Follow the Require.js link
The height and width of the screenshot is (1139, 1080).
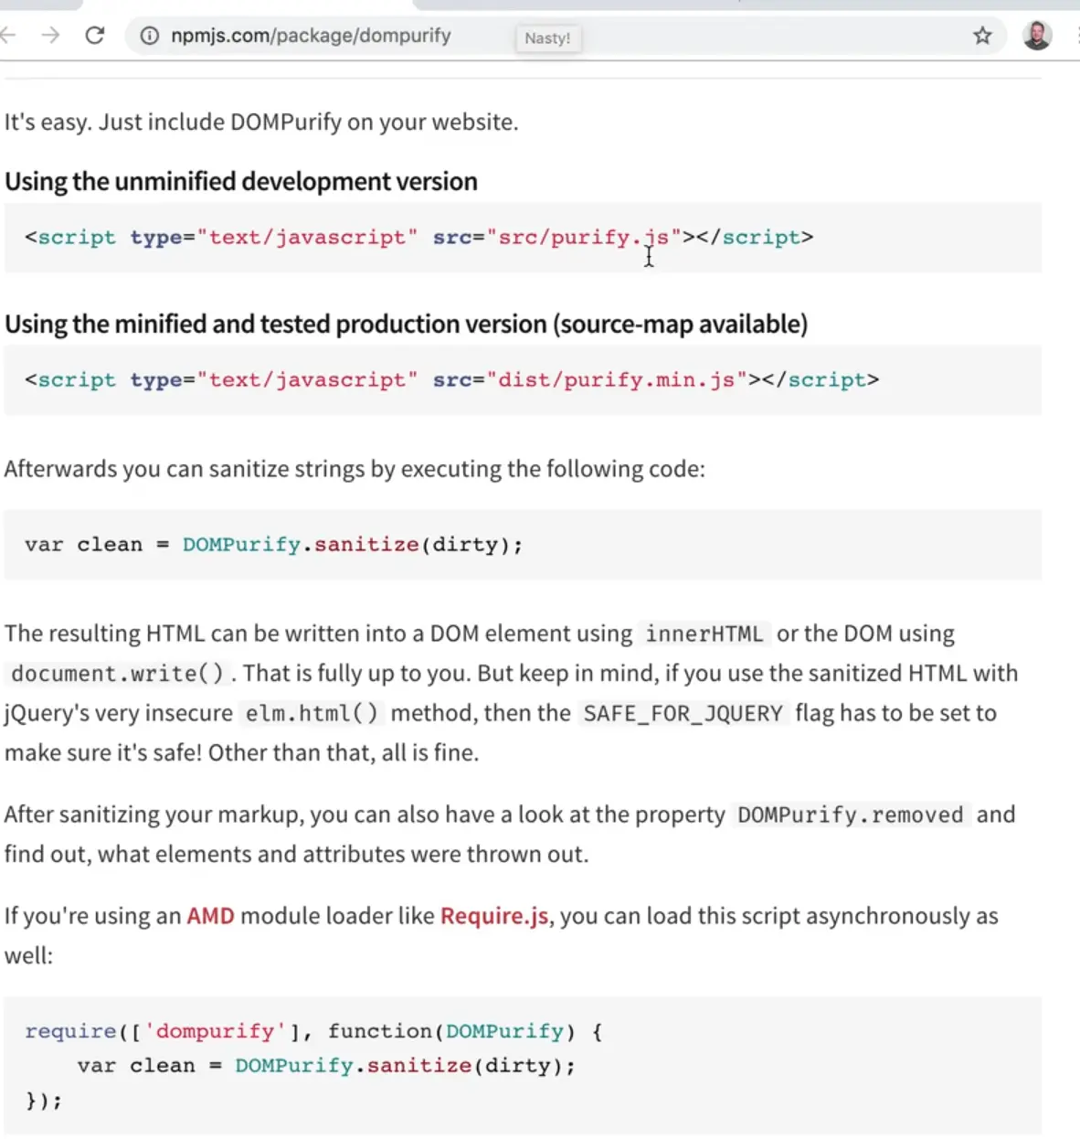coord(494,916)
